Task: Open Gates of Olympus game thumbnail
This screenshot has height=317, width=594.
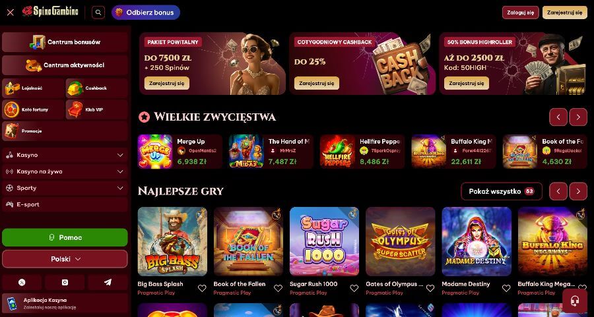Action: [x=401, y=241]
